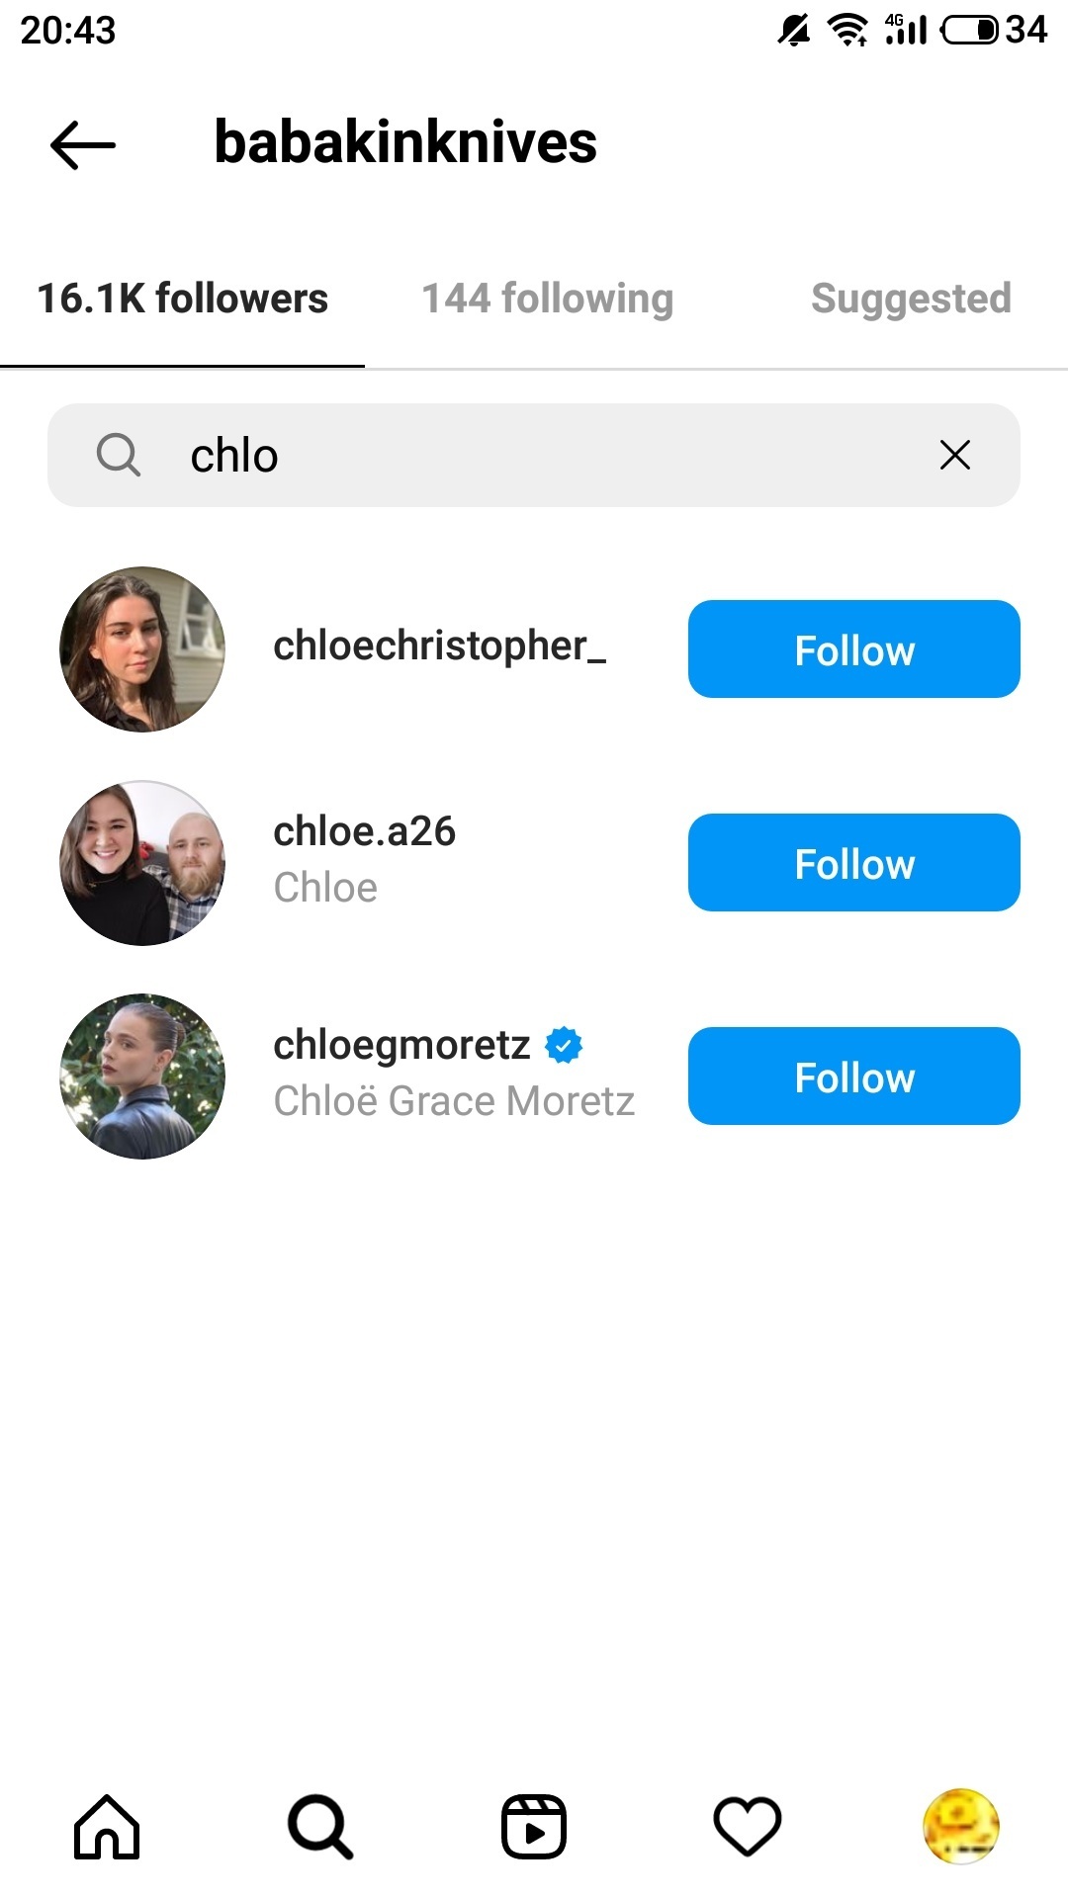The width and height of the screenshot is (1068, 1898).
Task: Tap the back arrow icon
Action: click(83, 144)
